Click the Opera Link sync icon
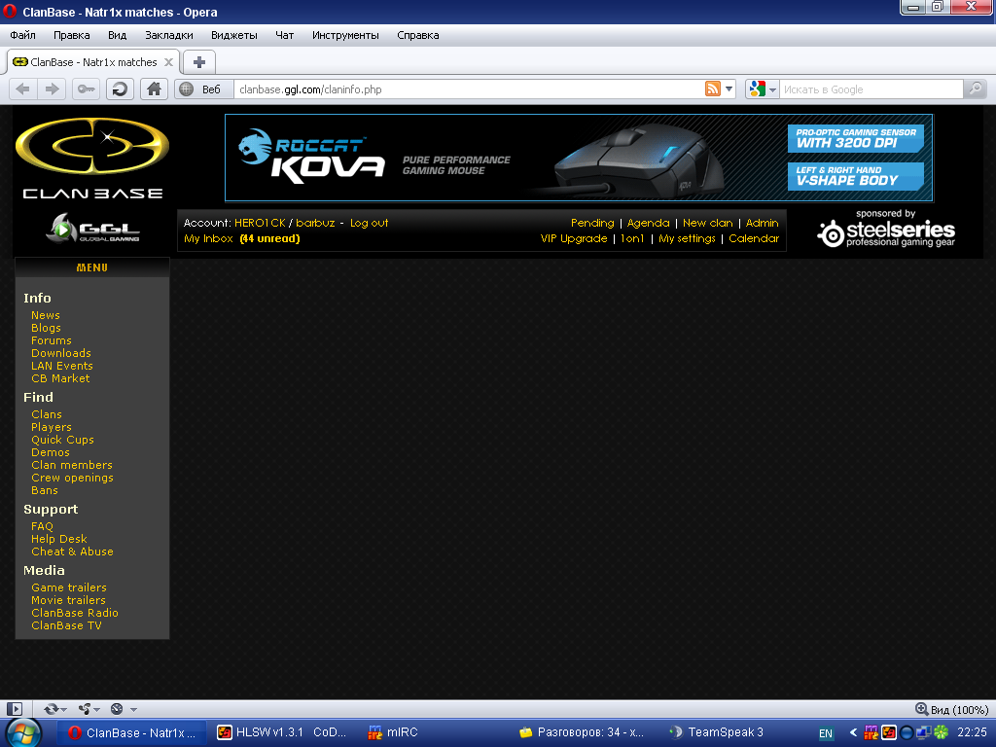 click(51, 709)
